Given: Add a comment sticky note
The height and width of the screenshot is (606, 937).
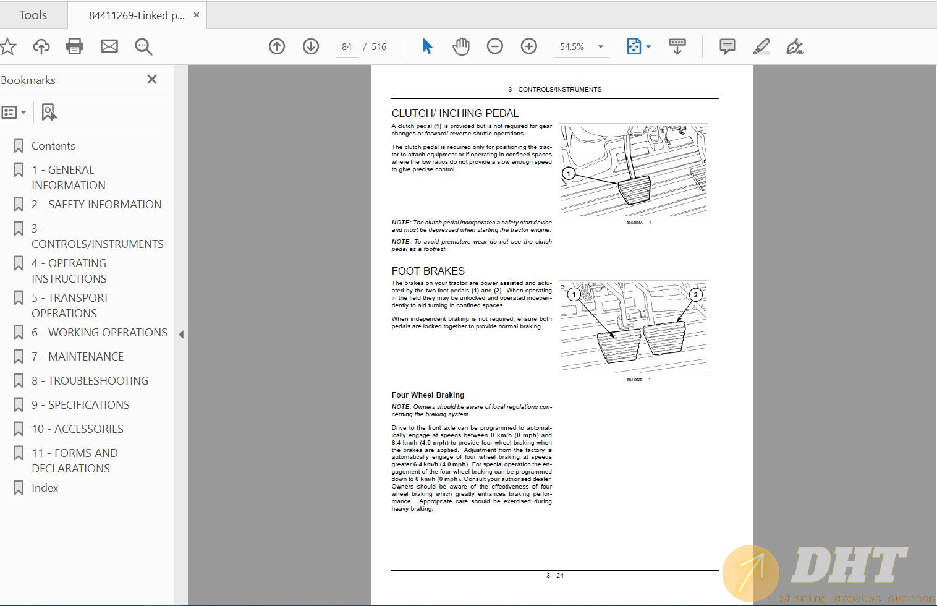Looking at the screenshot, I should click(x=727, y=46).
